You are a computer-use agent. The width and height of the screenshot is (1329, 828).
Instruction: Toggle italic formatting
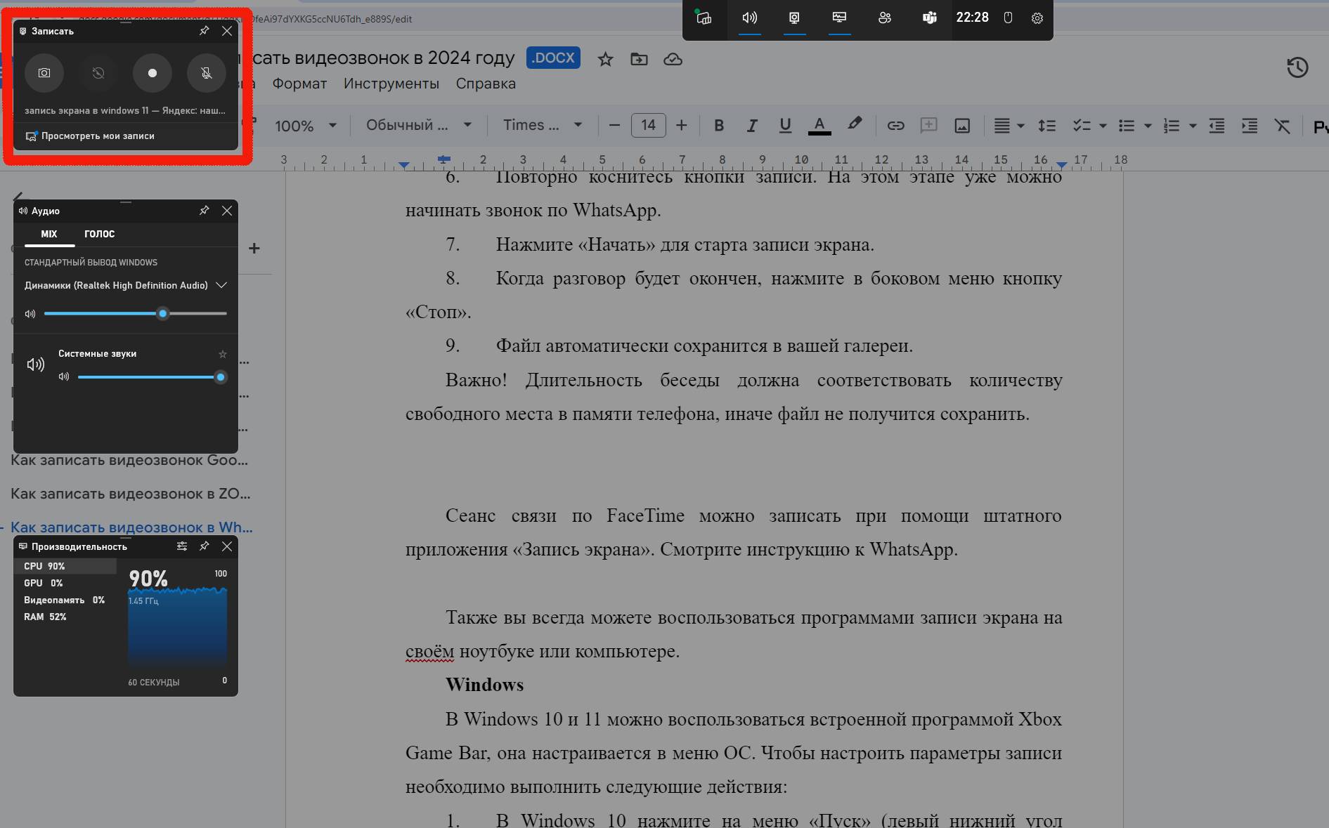[752, 126]
